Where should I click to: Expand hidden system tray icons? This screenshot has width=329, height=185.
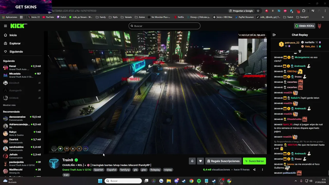point(296,181)
